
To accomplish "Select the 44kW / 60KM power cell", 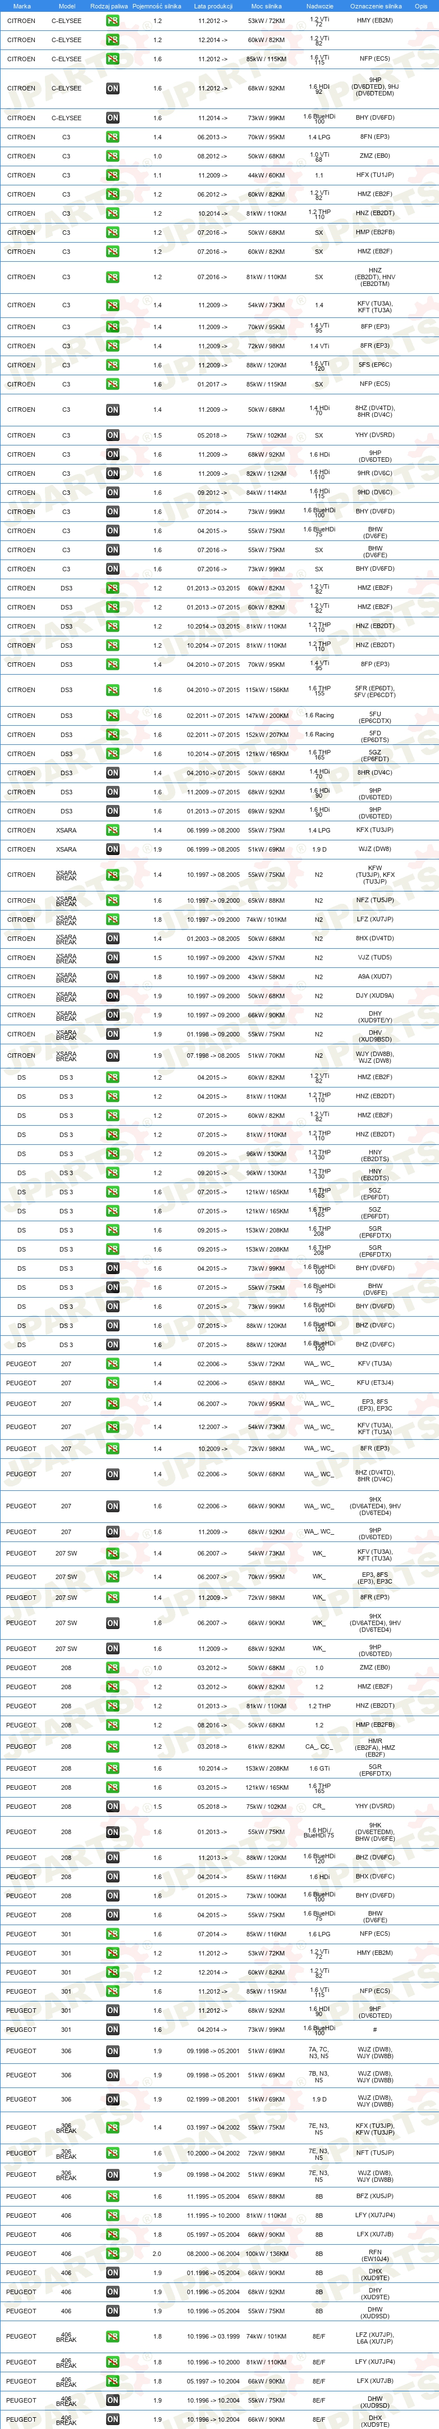I will point(266,175).
